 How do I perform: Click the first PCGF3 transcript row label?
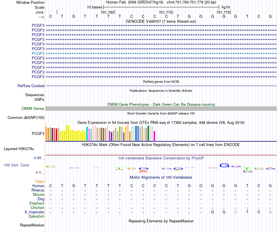click(x=38, y=25)
